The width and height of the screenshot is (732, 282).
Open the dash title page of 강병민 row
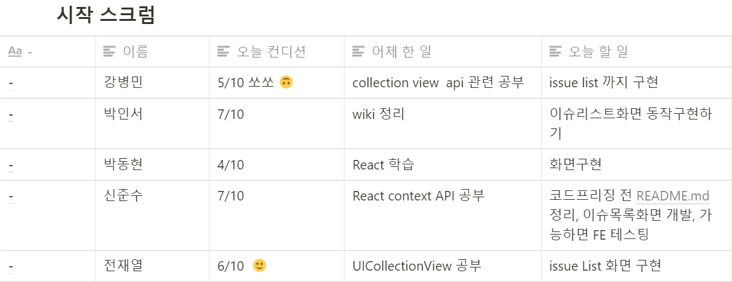[x=11, y=83]
